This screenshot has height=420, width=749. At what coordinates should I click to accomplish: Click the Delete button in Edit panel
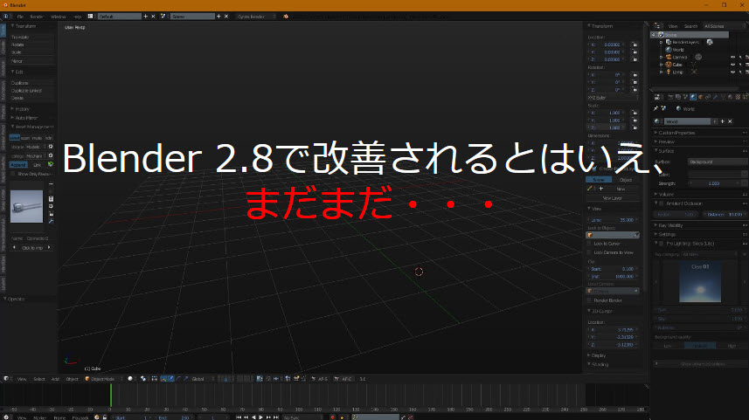pyautogui.click(x=32, y=98)
